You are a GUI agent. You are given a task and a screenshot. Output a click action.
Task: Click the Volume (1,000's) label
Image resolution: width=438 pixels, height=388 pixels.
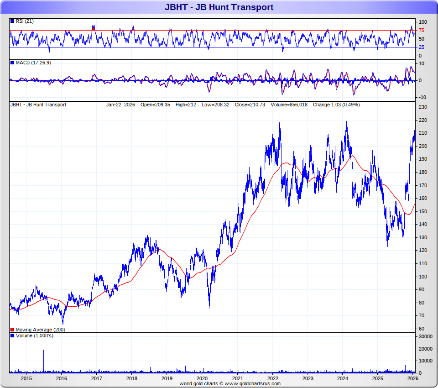34,336
